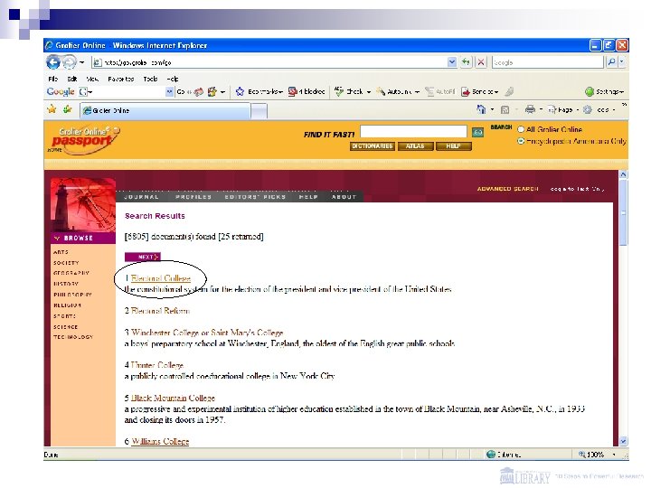Click the AutoLink toolbar icon
651x488 pixels.
[x=381, y=91]
